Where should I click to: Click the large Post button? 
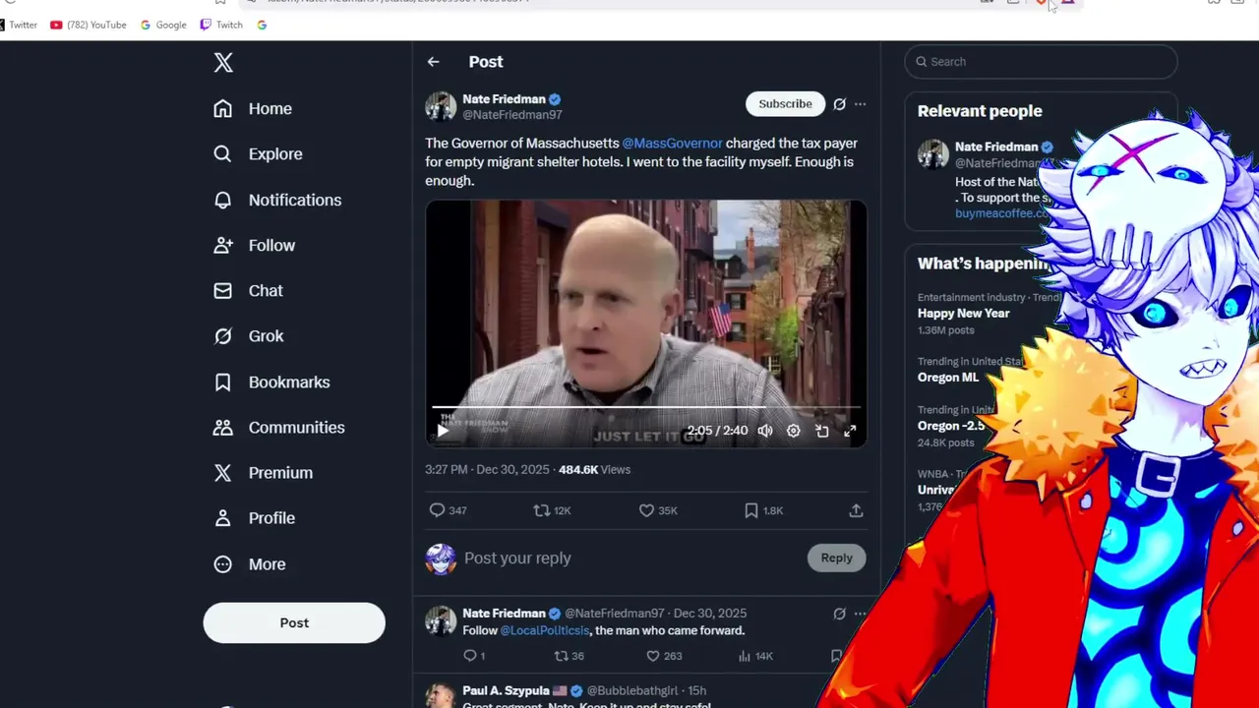coord(294,622)
